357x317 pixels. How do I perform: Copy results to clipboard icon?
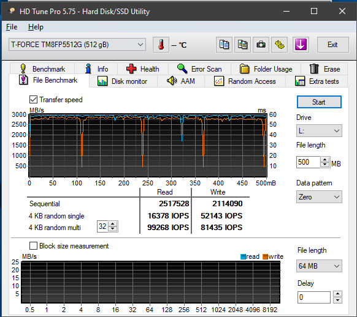[x=224, y=45]
